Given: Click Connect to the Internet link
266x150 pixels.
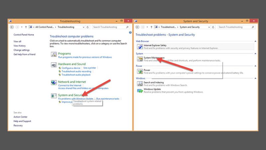Looking at the screenshot, I should point(70,85).
